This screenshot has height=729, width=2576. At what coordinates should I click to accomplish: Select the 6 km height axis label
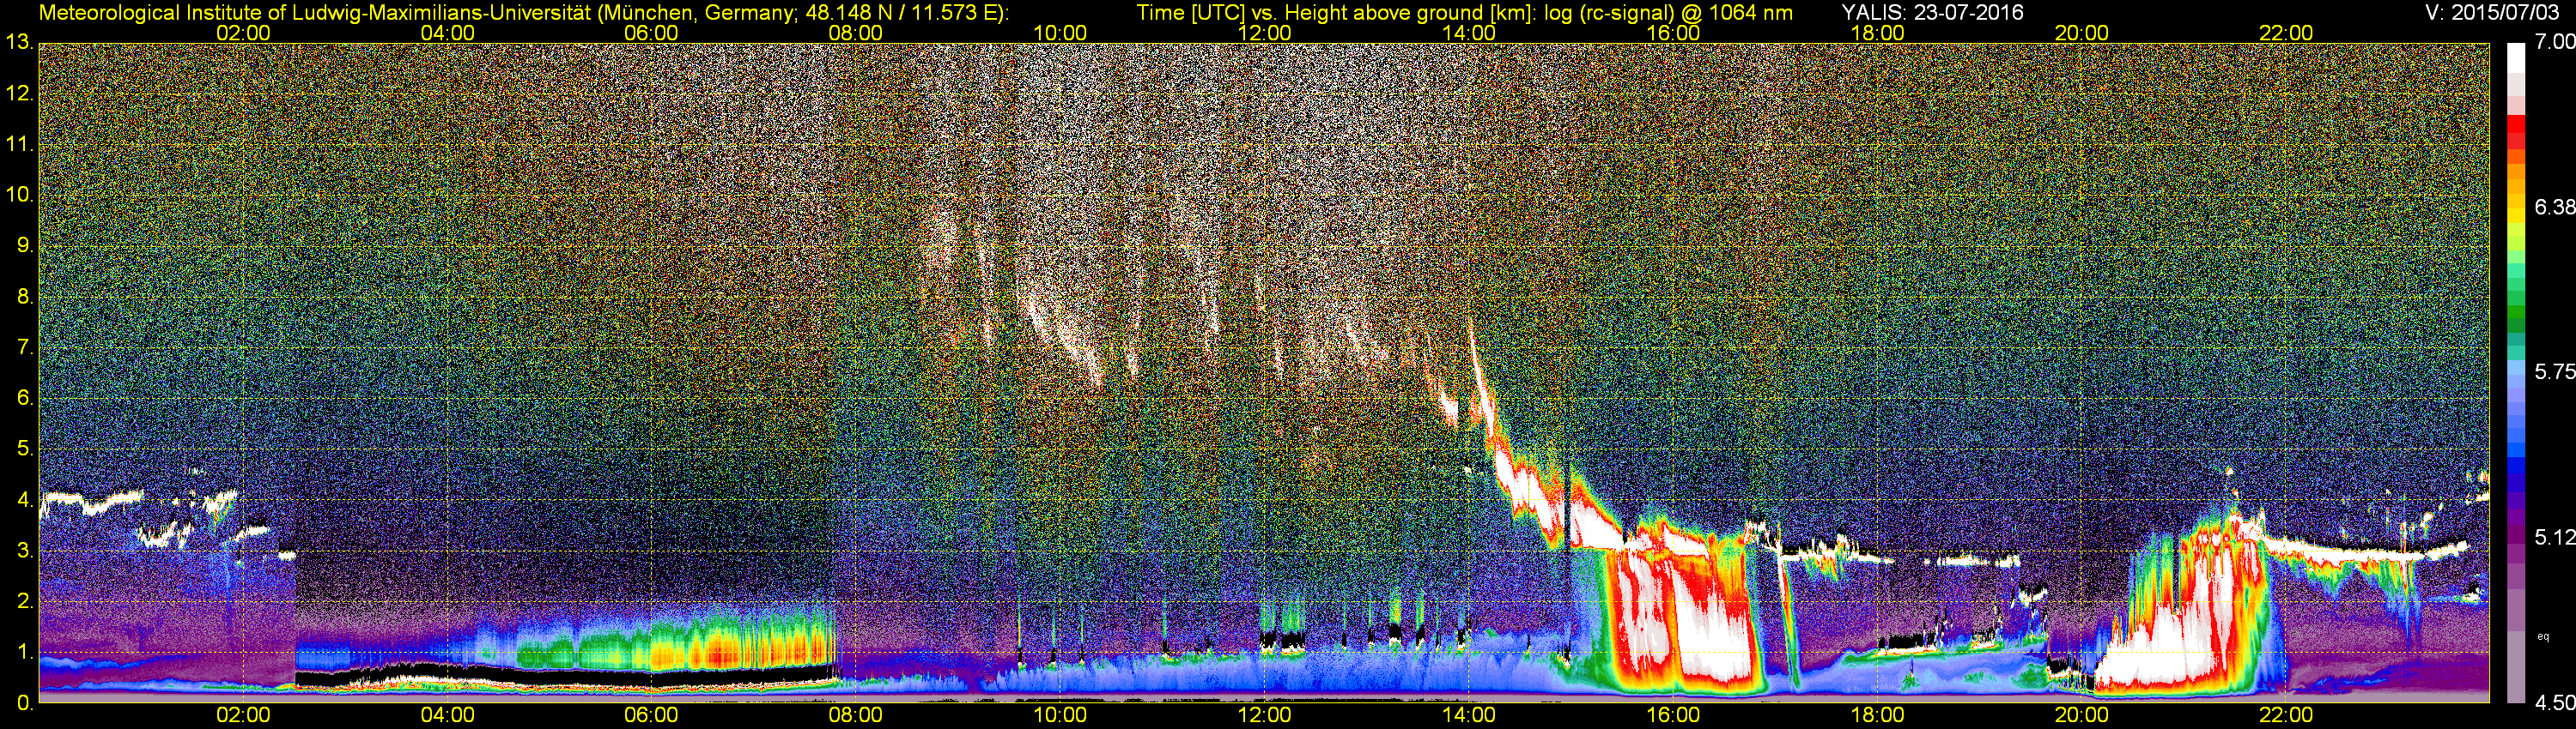pyautogui.click(x=25, y=399)
